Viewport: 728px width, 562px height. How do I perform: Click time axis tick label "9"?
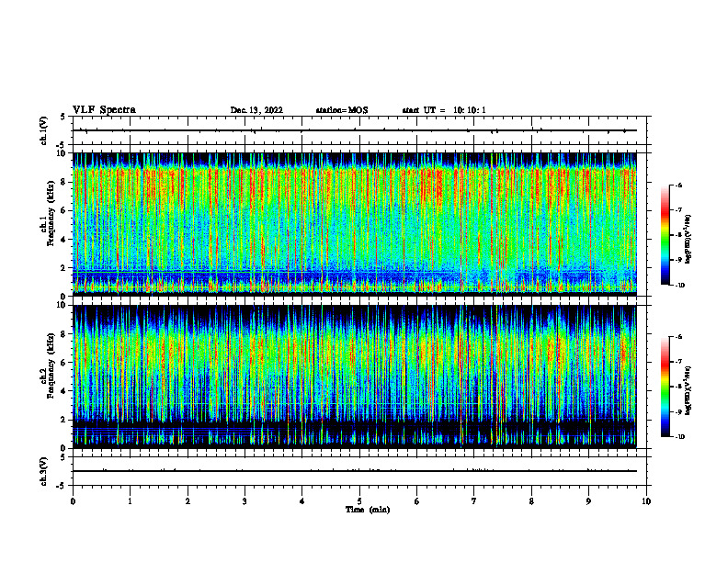588,501
